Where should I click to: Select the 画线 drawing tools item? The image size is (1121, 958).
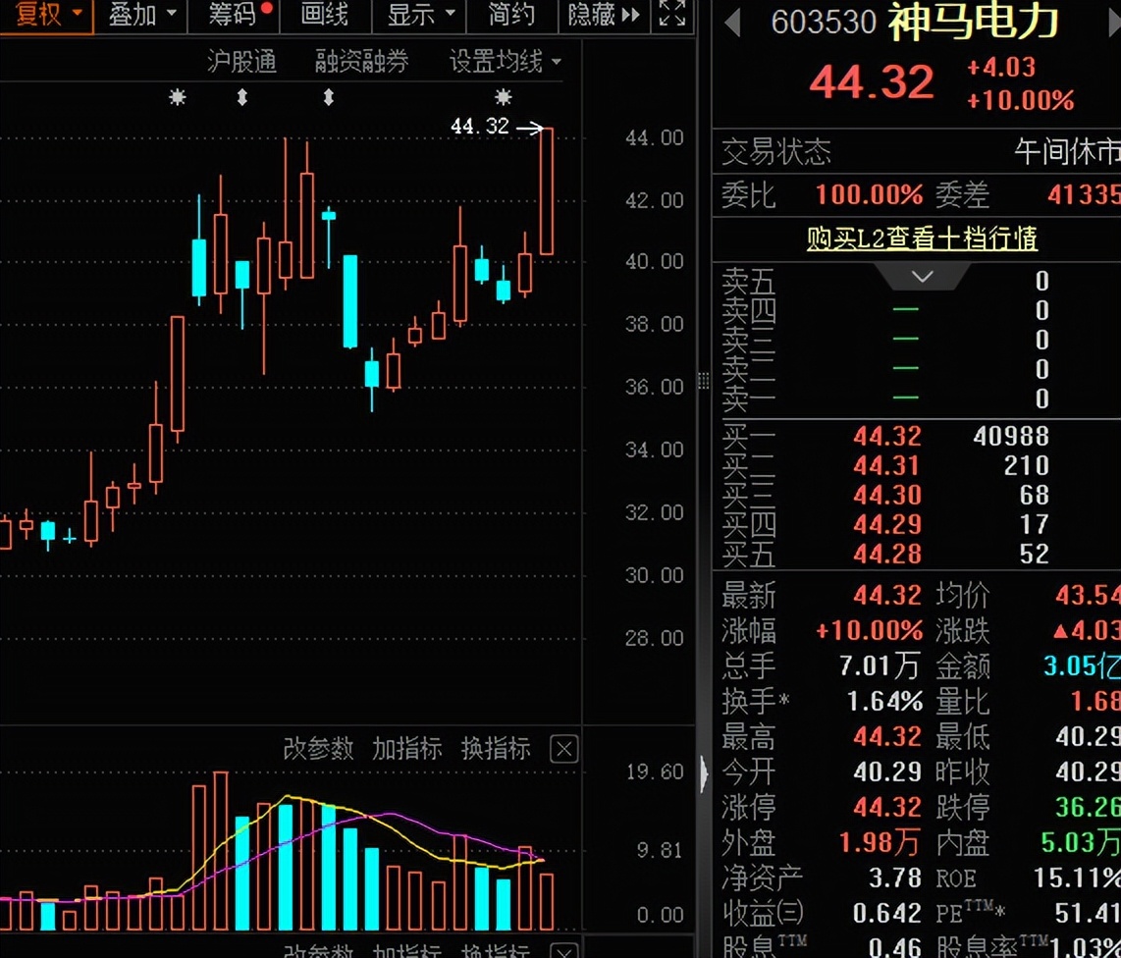pyautogui.click(x=324, y=15)
